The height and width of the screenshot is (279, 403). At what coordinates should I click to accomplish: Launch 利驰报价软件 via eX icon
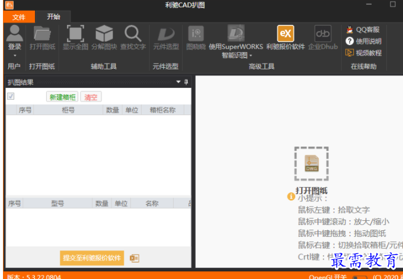click(x=285, y=33)
